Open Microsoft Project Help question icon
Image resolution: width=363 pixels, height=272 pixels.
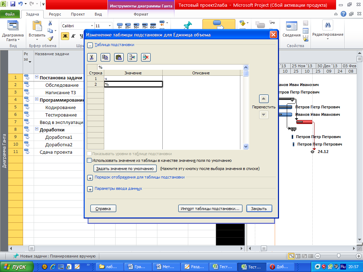click(344, 14)
